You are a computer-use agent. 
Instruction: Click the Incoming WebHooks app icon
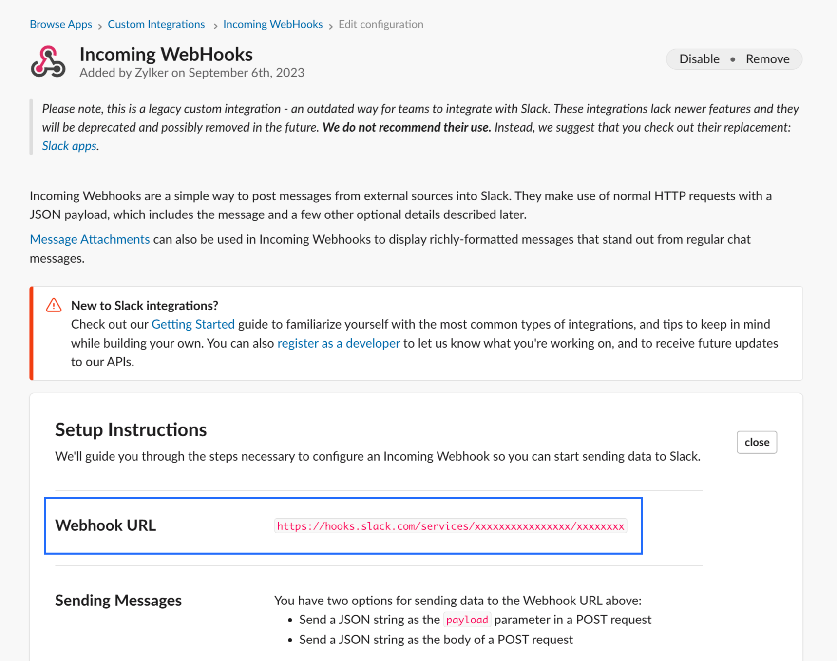[49, 61]
